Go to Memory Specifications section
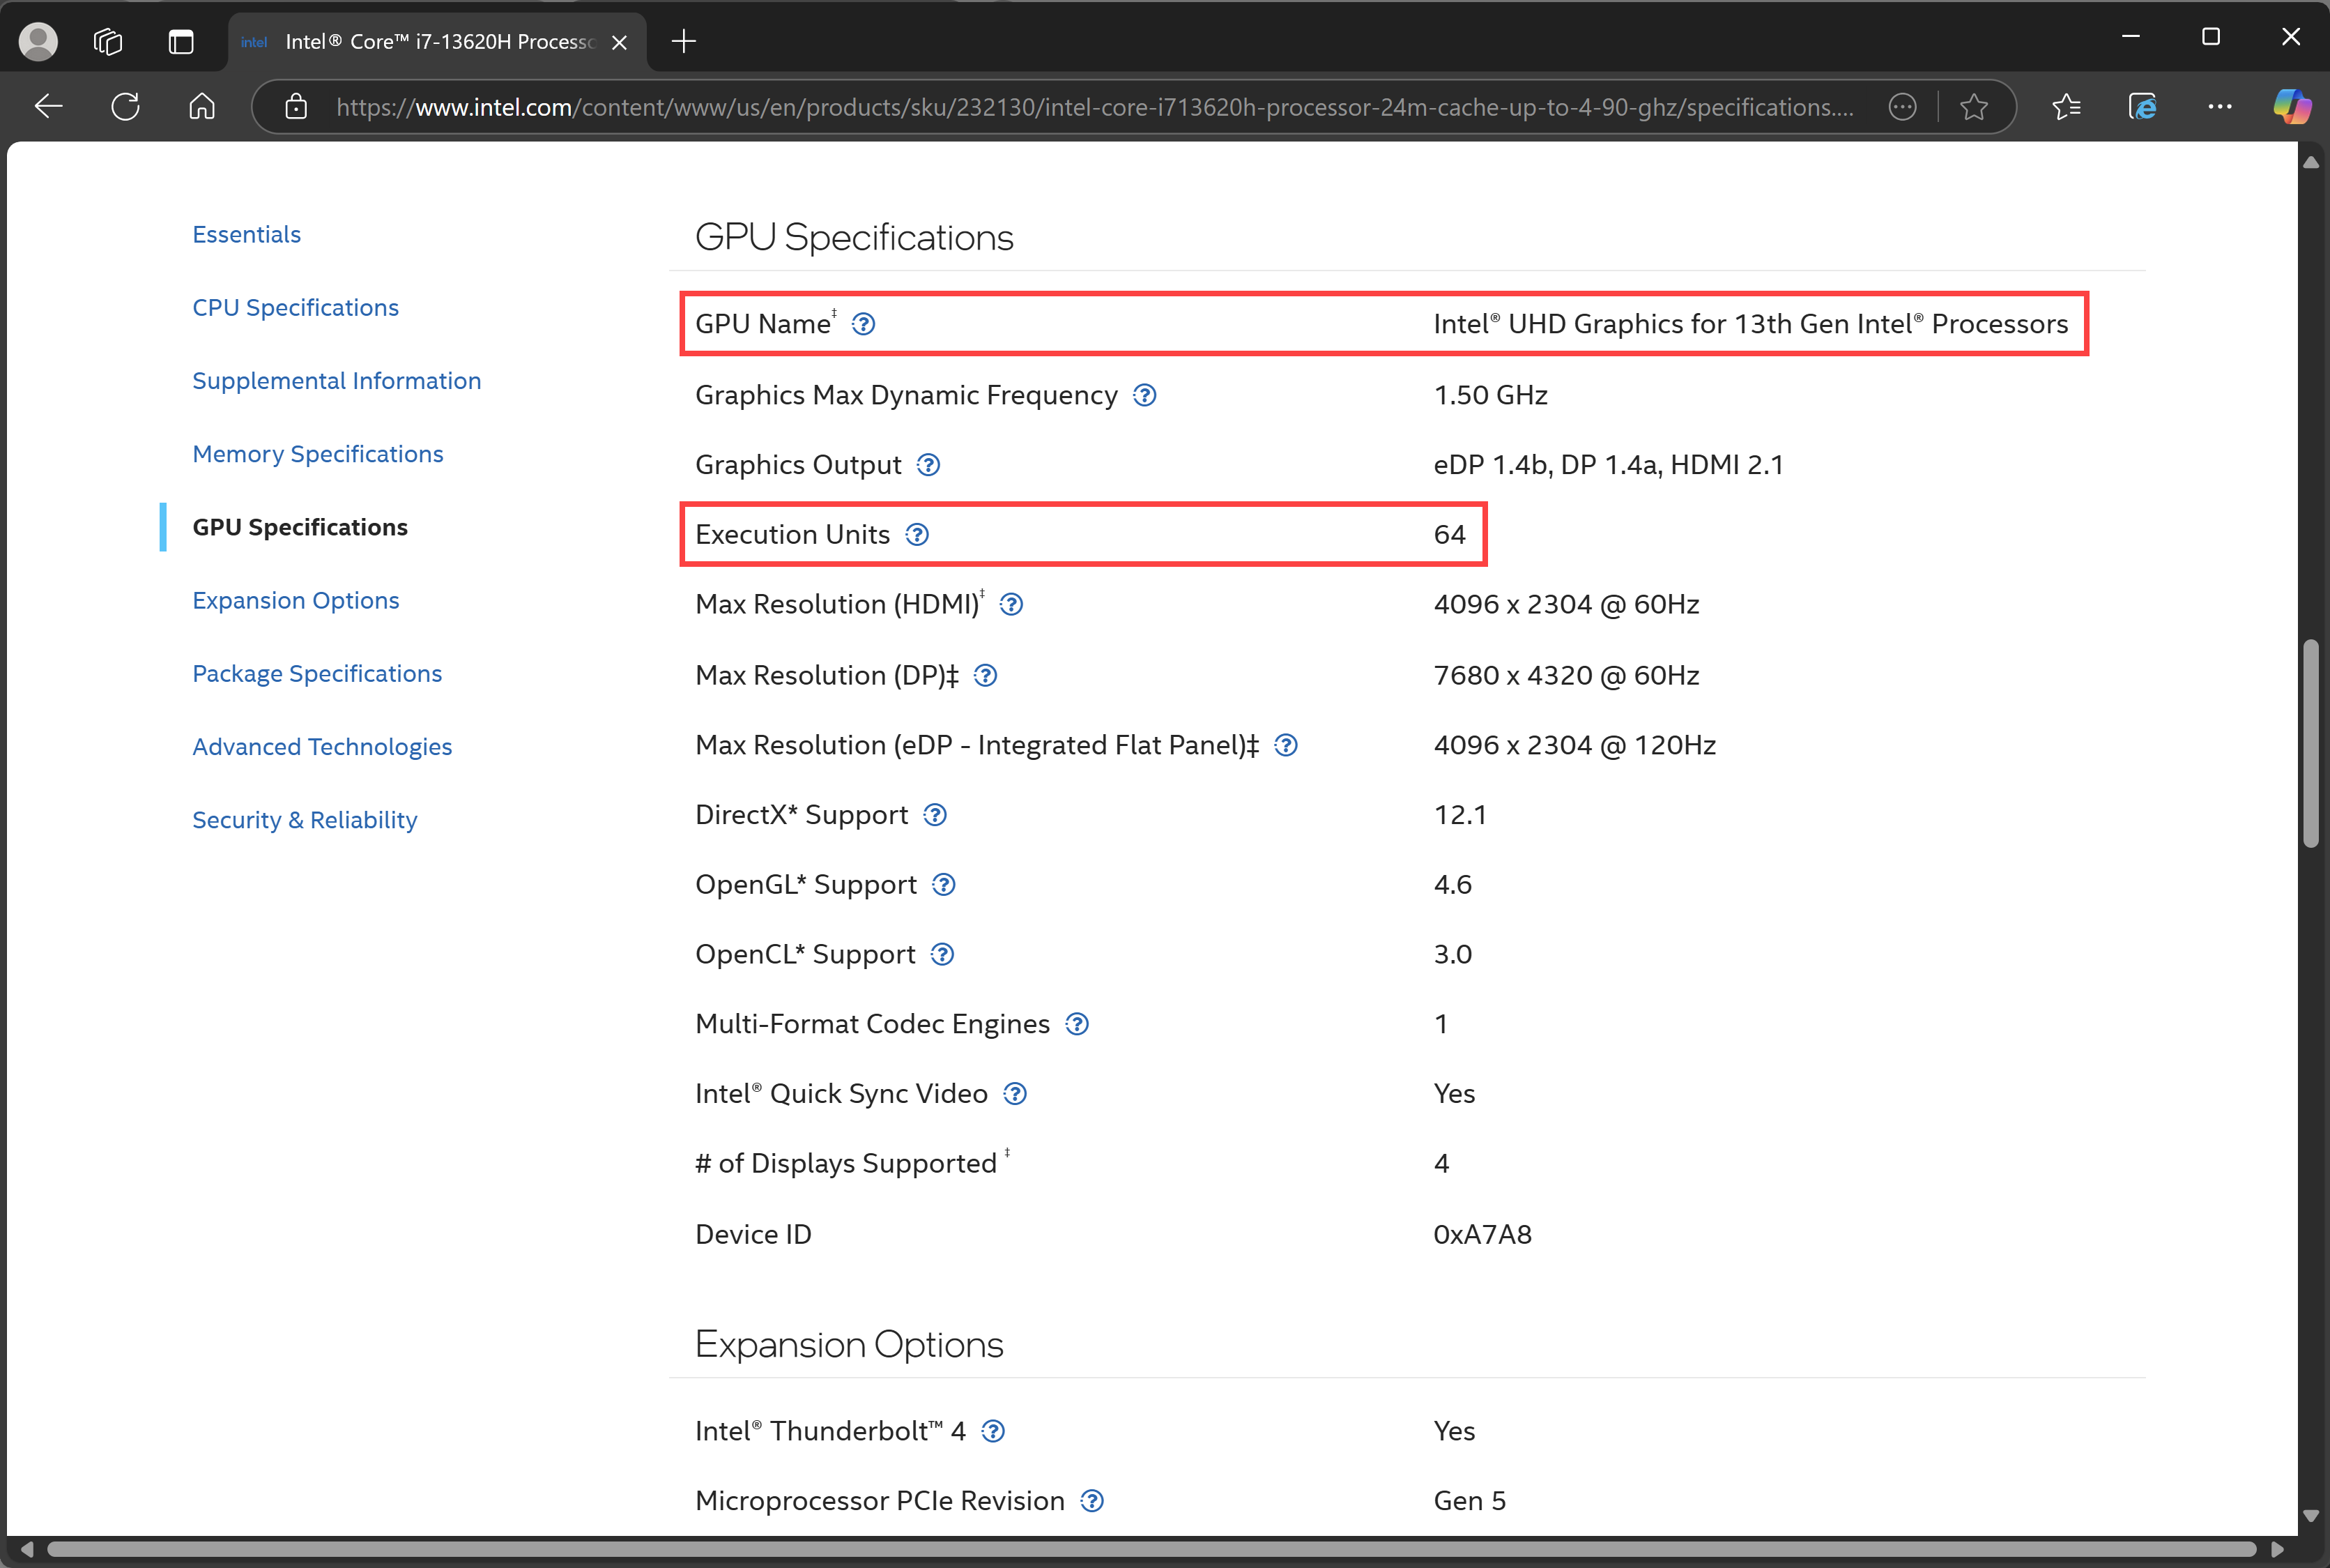This screenshot has width=2330, height=1568. coord(317,454)
